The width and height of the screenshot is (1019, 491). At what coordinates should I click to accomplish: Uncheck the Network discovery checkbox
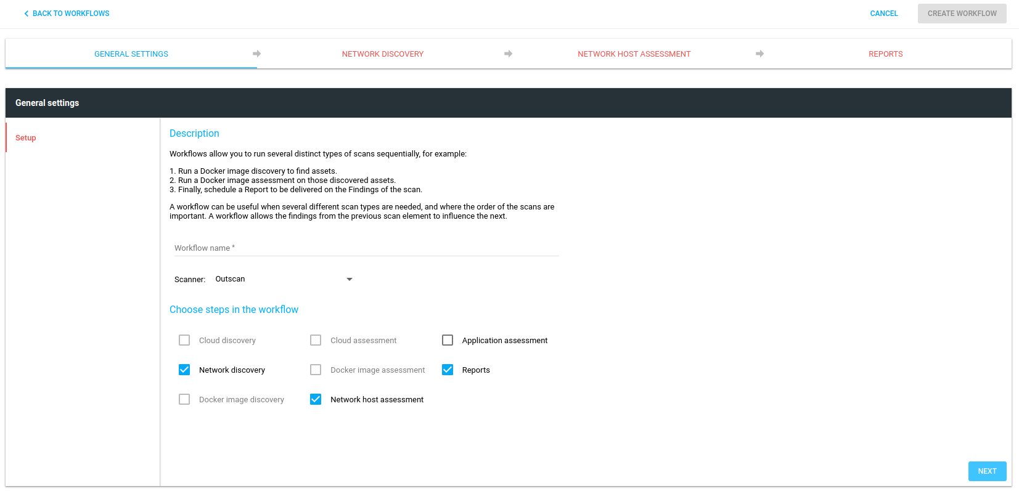[x=184, y=370]
